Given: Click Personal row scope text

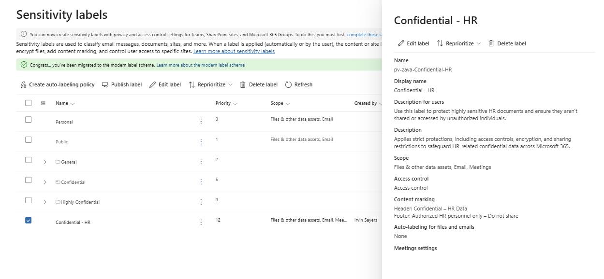Looking at the screenshot, I should click(302, 119).
